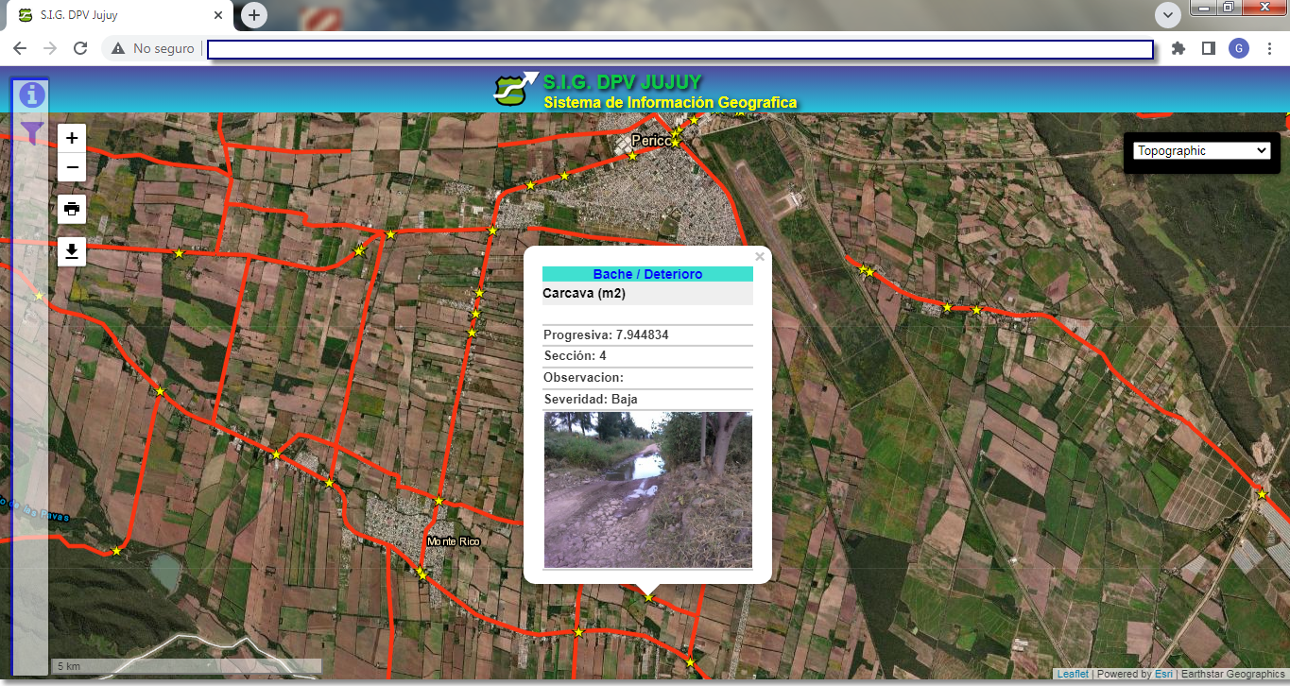Close the Bache / Deterioro popup
Viewport: 1290px width, 686px height.
[x=760, y=256]
